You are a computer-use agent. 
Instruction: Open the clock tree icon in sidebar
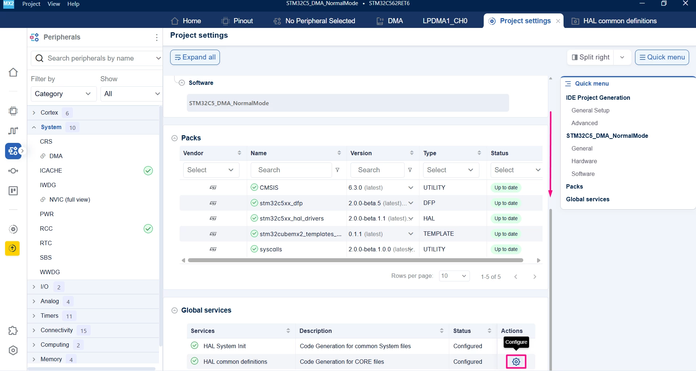click(13, 131)
